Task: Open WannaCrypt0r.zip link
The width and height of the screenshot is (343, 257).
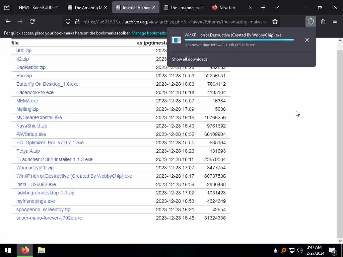Action: pyautogui.click(x=35, y=168)
